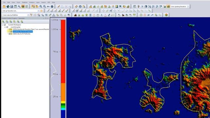Click the globe online data icon

click(8, 7)
